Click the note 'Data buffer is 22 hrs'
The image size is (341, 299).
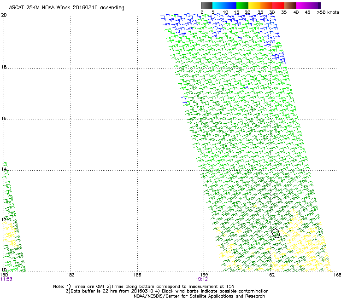click(x=94, y=291)
